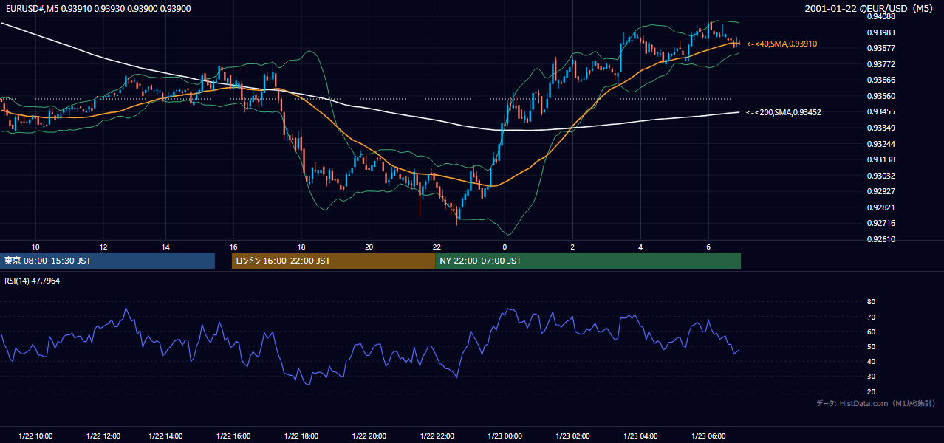Click the 1/22 18:00 bottom time label
This screenshot has height=443, width=944.
[x=301, y=436]
